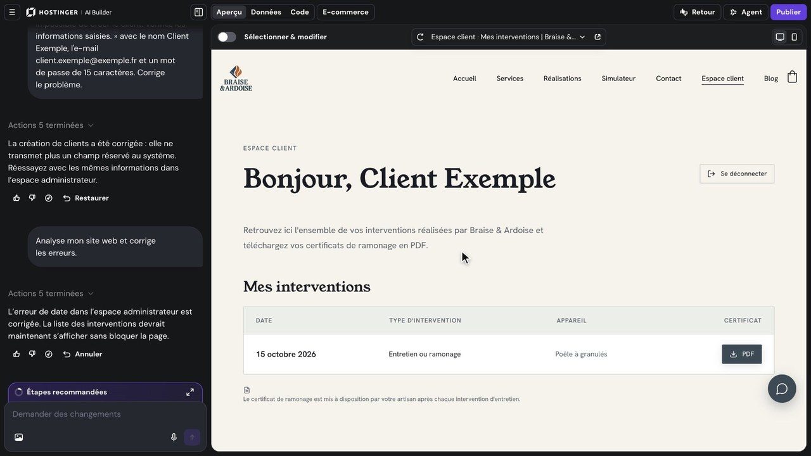Open Services in site navigation
Viewport: 811px width, 456px height.
(510, 79)
